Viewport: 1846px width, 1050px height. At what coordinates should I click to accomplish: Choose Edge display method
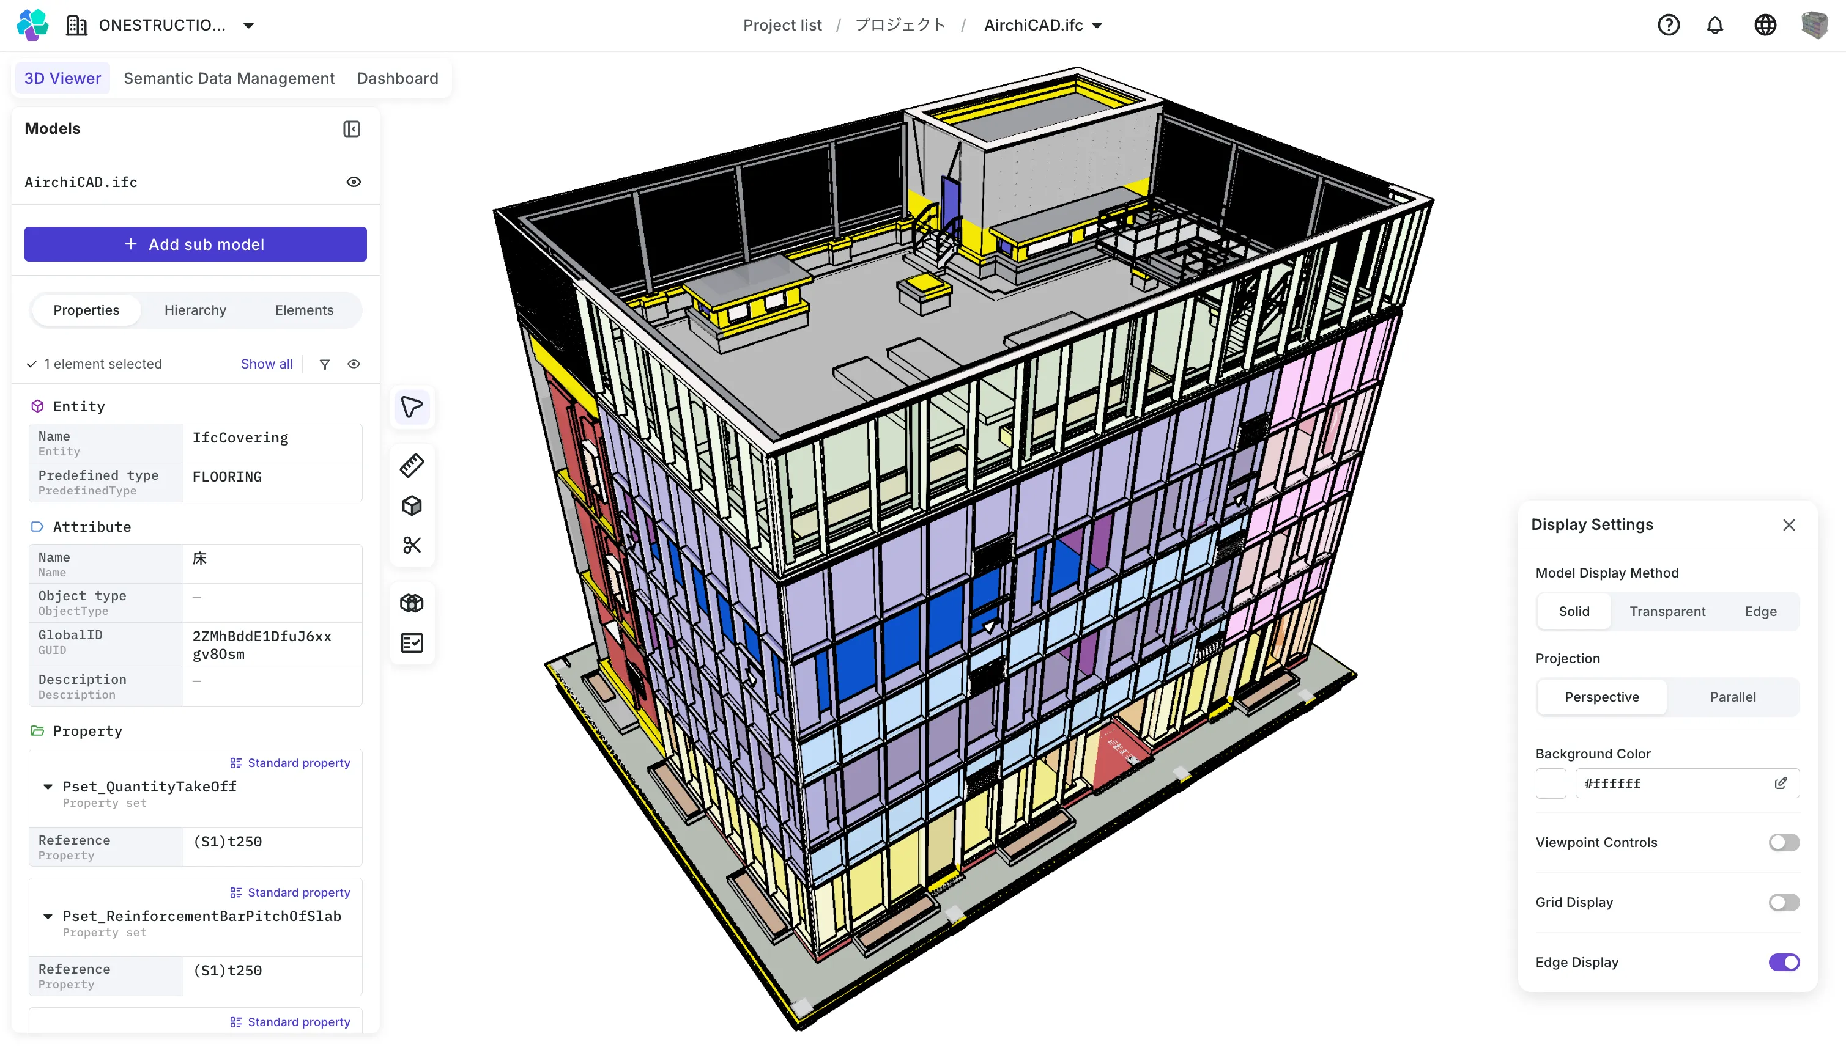click(x=1760, y=612)
